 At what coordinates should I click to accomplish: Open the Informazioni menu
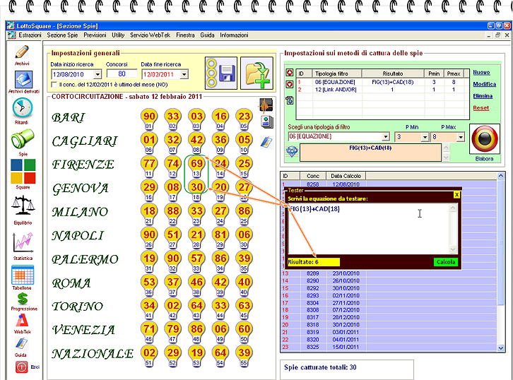tap(234, 35)
